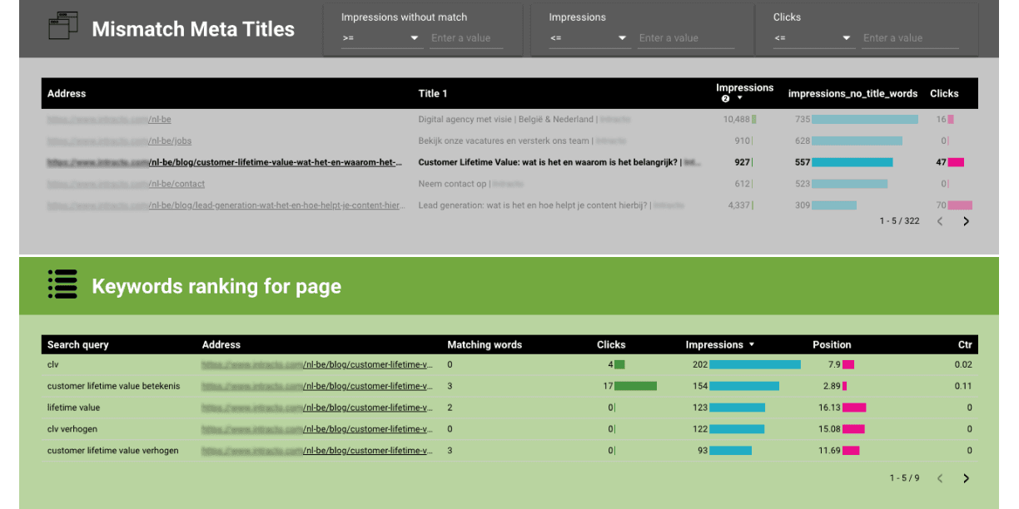Image resolution: width=1019 pixels, height=509 pixels.
Task: Click the 16.13 position value
Action: click(829, 408)
